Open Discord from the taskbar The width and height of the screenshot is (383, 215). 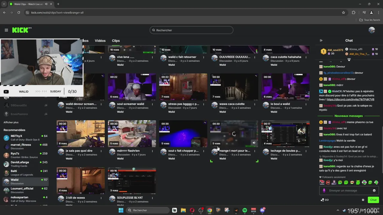[262, 210]
